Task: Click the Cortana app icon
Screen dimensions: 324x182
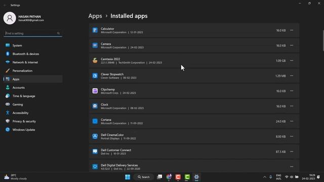Action: tap(95, 121)
